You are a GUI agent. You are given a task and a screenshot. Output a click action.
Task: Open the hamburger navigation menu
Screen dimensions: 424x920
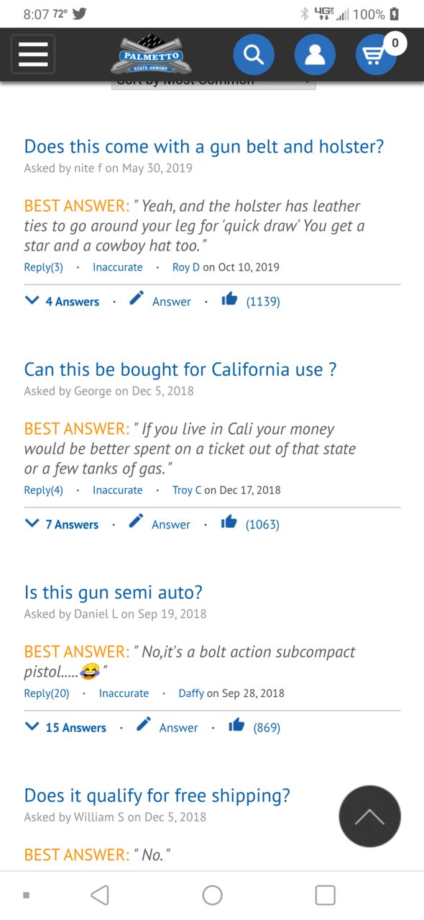click(x=33, y=54)
